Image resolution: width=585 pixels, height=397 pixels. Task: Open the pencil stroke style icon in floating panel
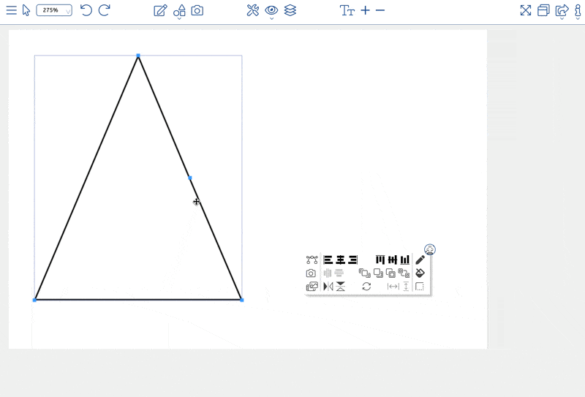tap(420, 260)
